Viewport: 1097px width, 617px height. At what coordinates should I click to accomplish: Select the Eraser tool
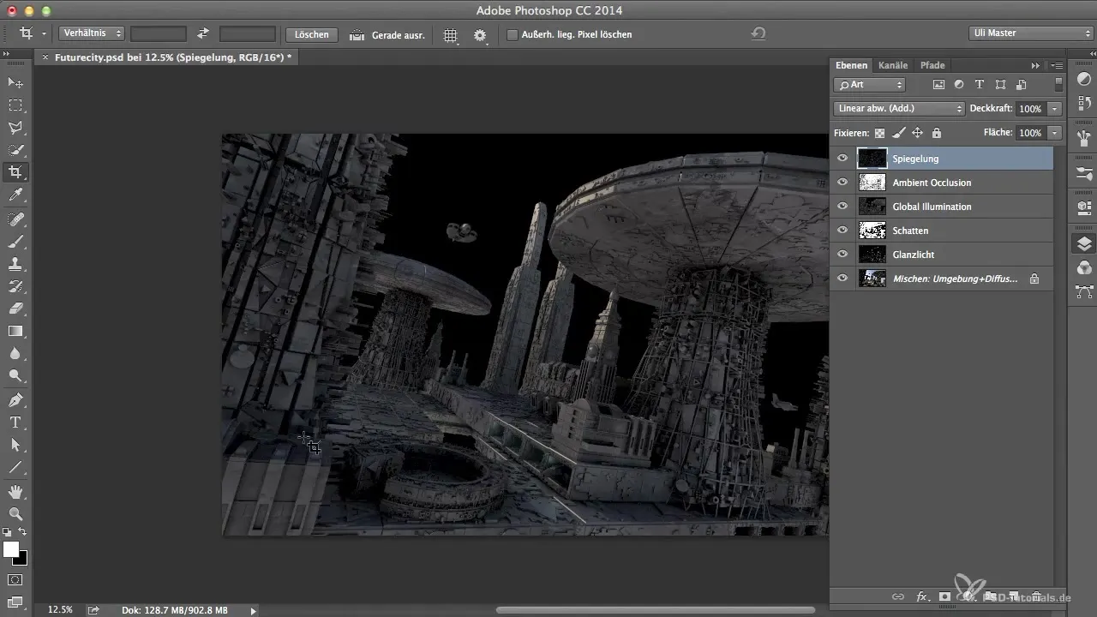pos(15,308)
